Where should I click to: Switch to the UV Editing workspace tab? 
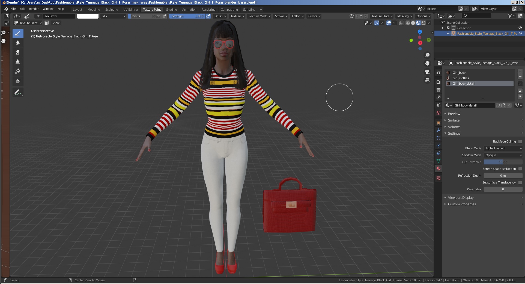pos(130,10)
